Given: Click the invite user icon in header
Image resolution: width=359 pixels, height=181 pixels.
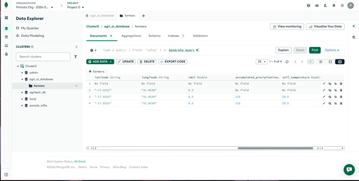Looking at the screenshot, I should (325, 5).
